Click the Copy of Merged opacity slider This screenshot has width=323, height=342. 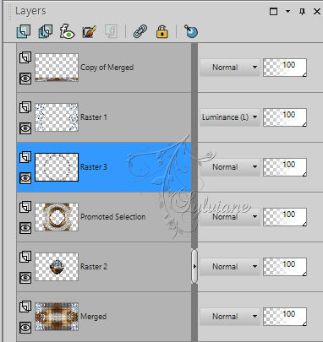click(285, 68)
